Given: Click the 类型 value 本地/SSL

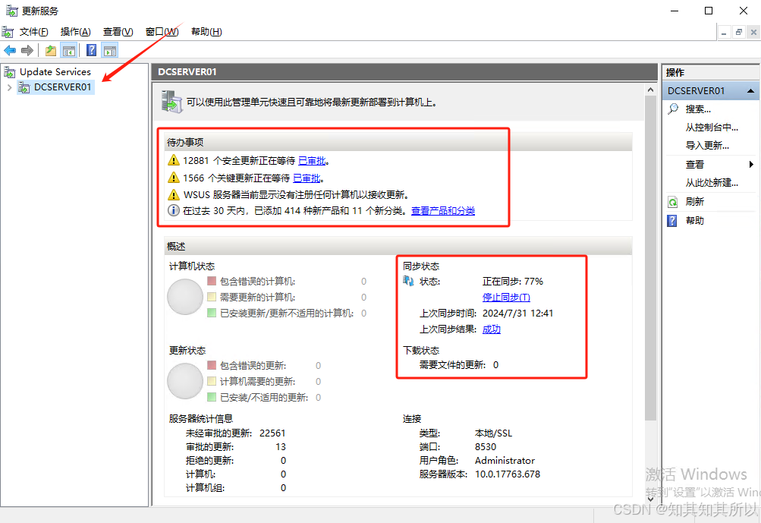Looking at the screenshot, I should (493, 433).
